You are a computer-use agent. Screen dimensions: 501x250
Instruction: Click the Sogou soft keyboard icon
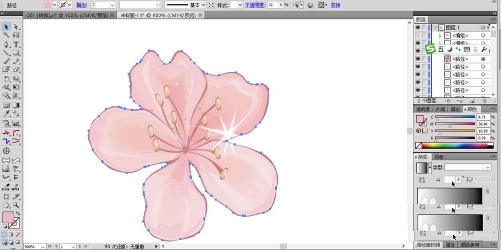click(466, 49)
